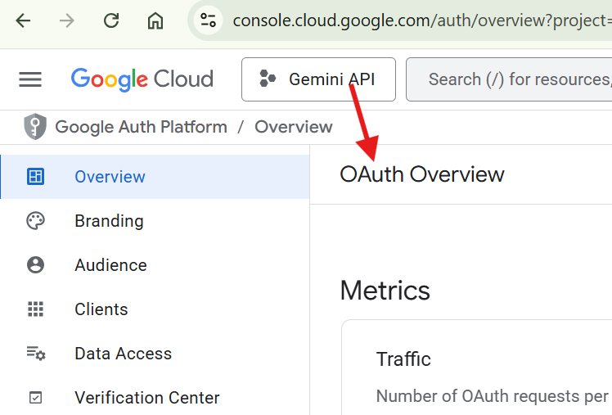Click the OAuth Overview heading
The height and width of the screenshot is (415, 612).
422,174
